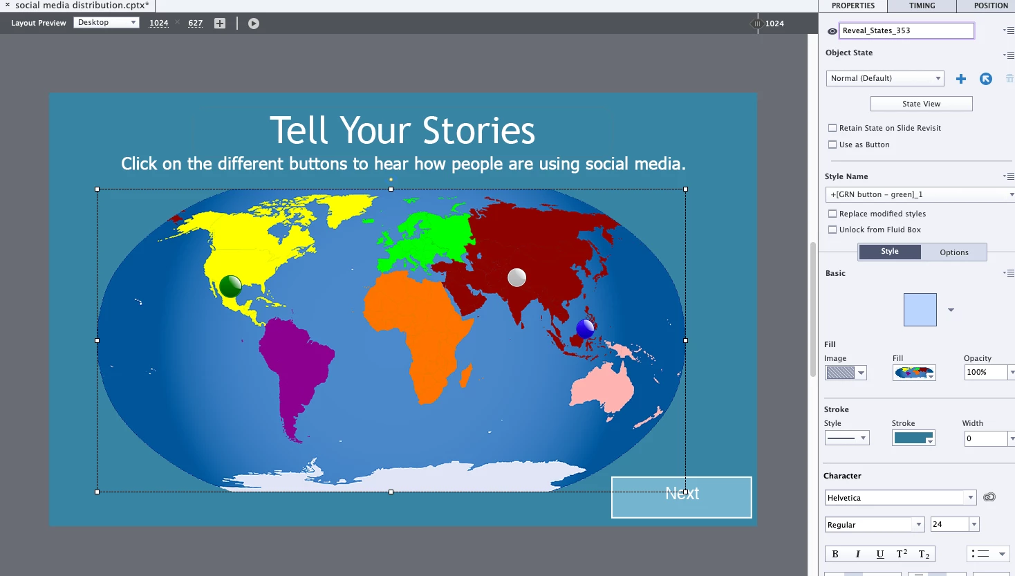Click the blue marker on Southeast Asia

[x=585, y=328]
